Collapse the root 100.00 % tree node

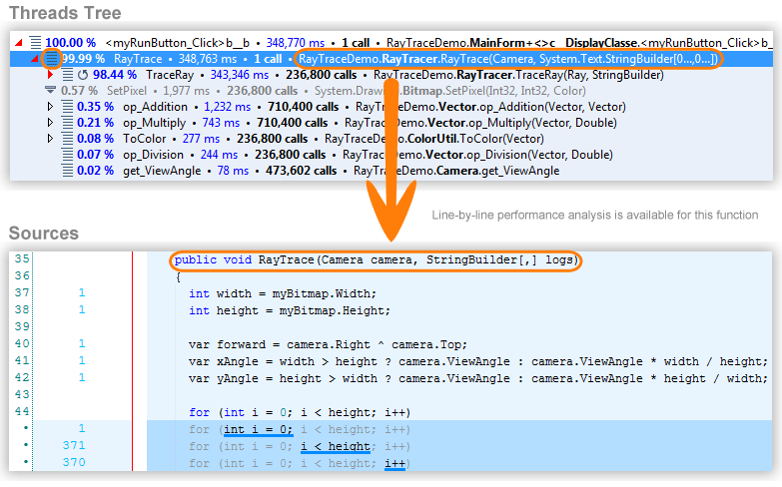[x=21, y=43]
